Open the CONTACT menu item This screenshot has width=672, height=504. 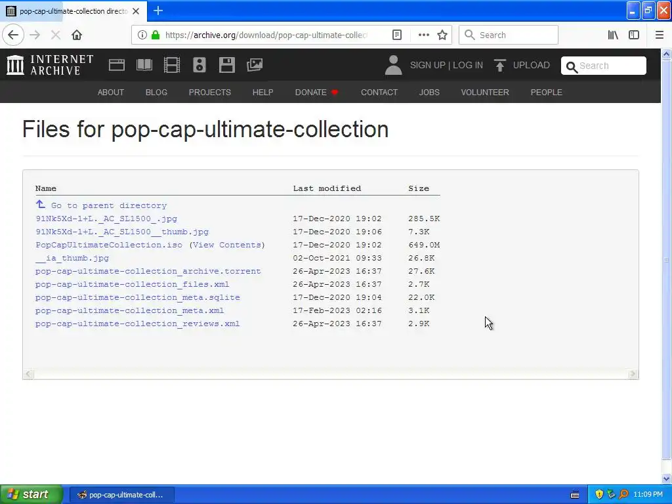tap(379, 92)
